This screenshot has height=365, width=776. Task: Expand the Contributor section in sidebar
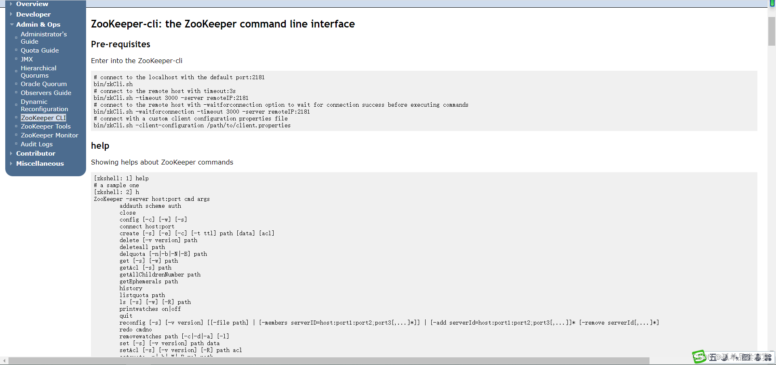36,153
